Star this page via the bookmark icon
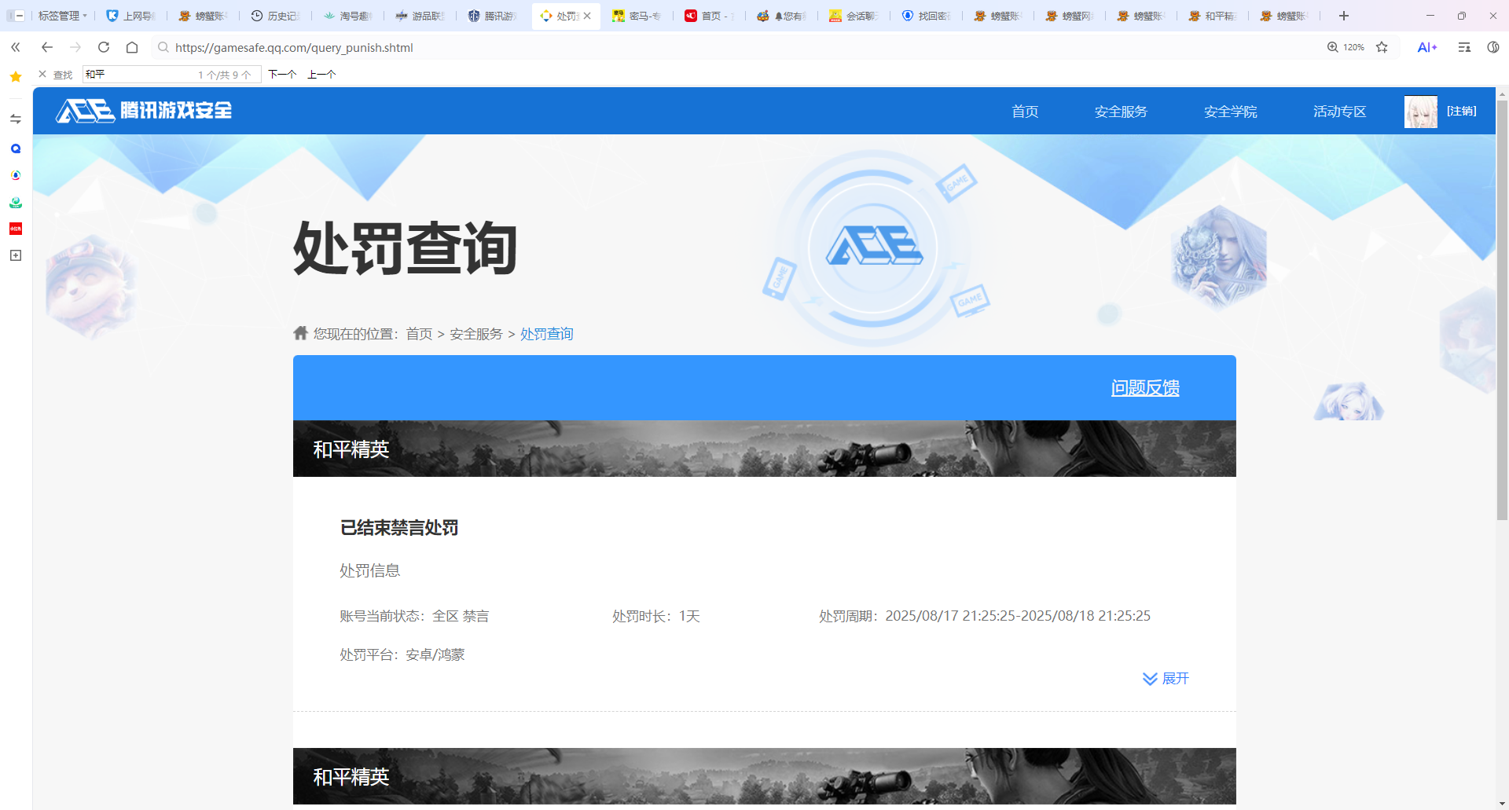 (x=1382, y=47)
